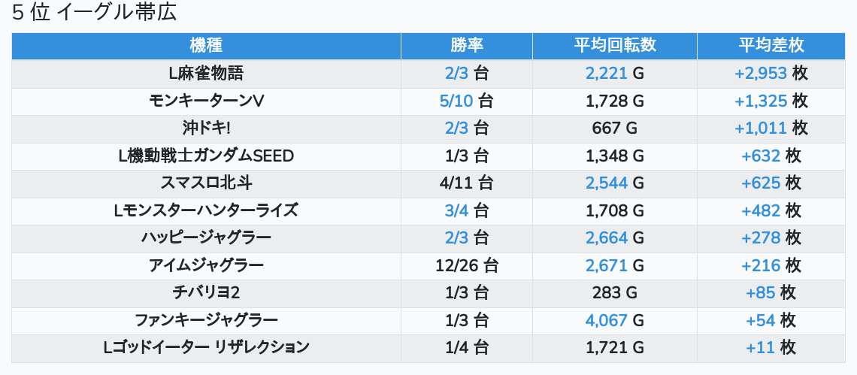Click the 機種 column header
The image size is (857, 375).
click(x=206, y=46)
